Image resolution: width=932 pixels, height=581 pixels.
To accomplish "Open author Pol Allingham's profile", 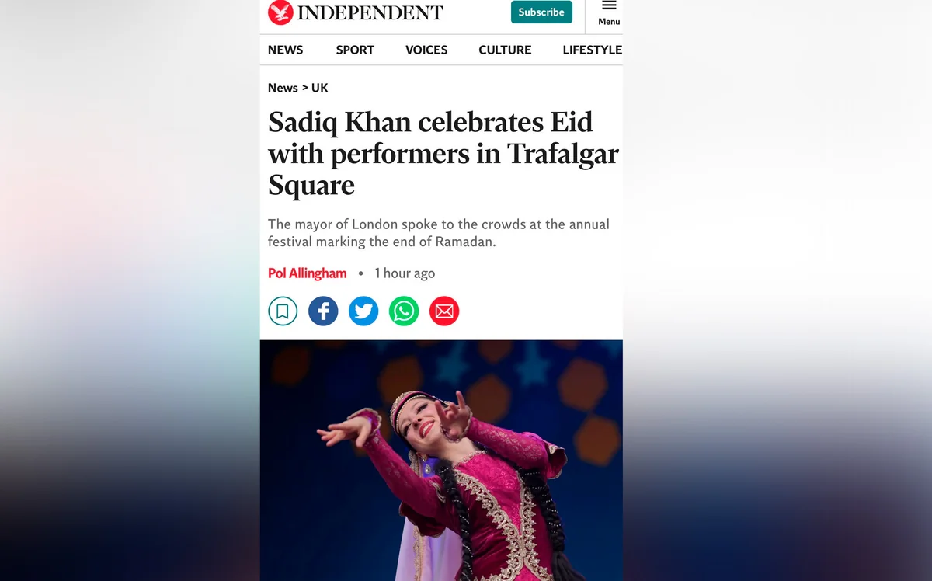I will coord(308,273).
